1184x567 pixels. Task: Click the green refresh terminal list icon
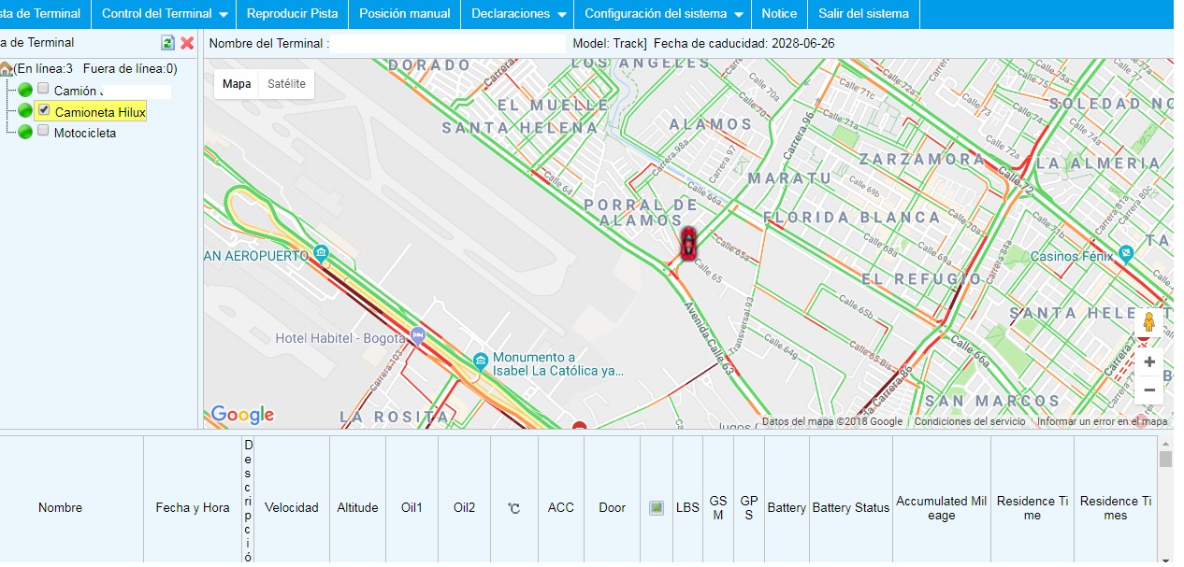(x=167, y=43)
